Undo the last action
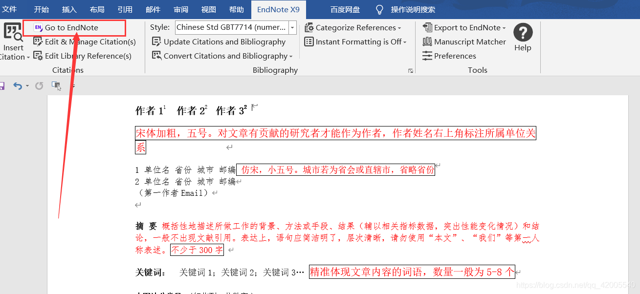 click(x=18, y=85)
